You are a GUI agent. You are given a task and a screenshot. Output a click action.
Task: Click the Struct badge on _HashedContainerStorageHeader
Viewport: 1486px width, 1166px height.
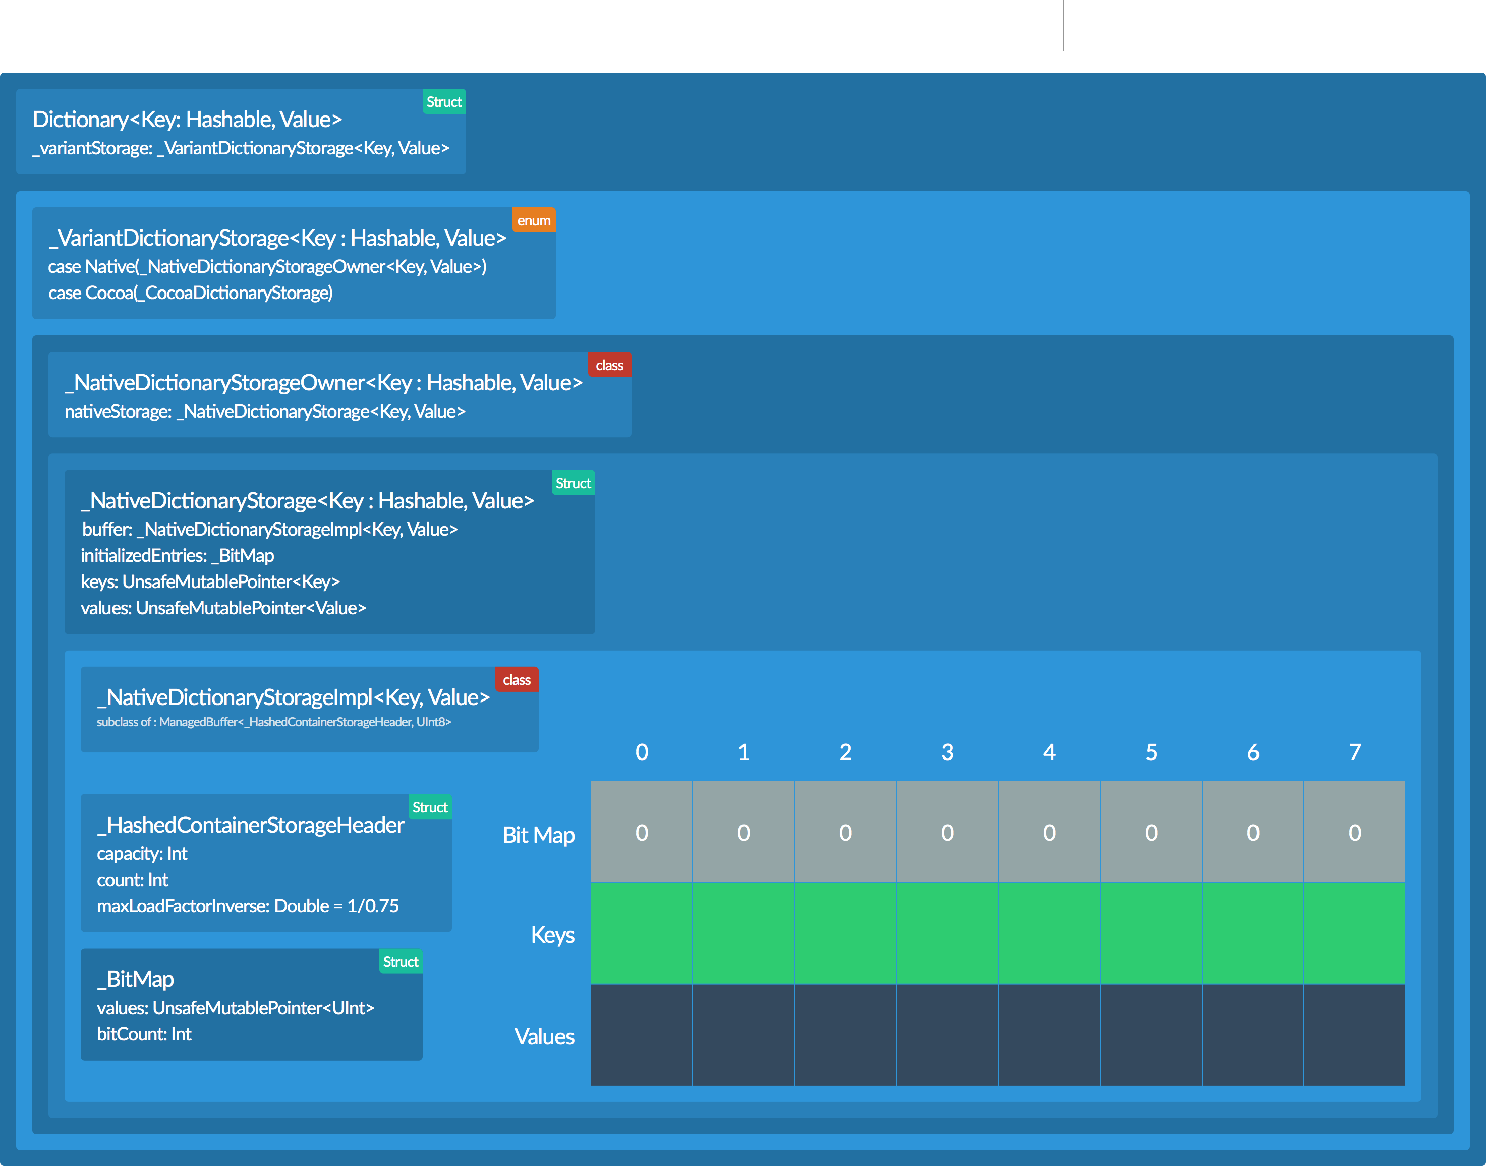coord(430,807)
